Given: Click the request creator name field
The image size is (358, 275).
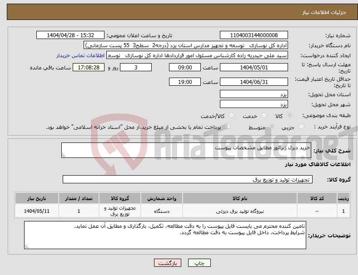Looking at the screenshot, I should coord(197,55).
